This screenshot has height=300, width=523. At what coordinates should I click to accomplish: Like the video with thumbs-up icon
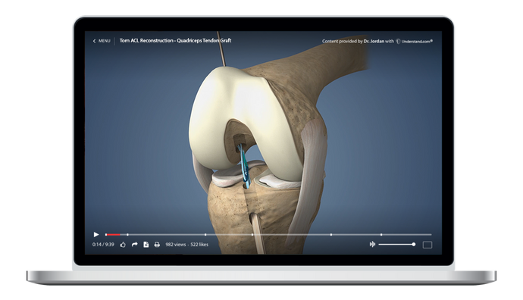tap(123, 245)
